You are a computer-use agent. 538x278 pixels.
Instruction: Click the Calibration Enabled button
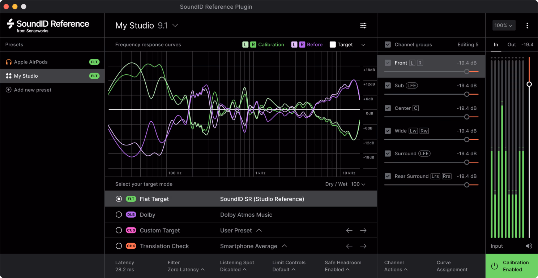click(x=512, y=266)
